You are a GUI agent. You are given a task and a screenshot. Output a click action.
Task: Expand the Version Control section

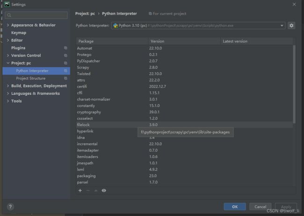click(8, 56)
